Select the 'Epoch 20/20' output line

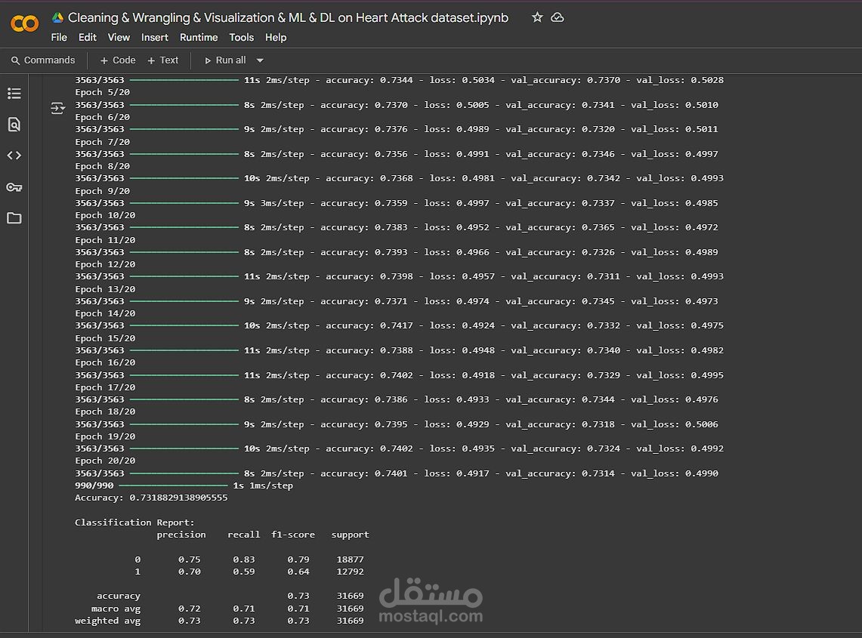click(105, 461)
